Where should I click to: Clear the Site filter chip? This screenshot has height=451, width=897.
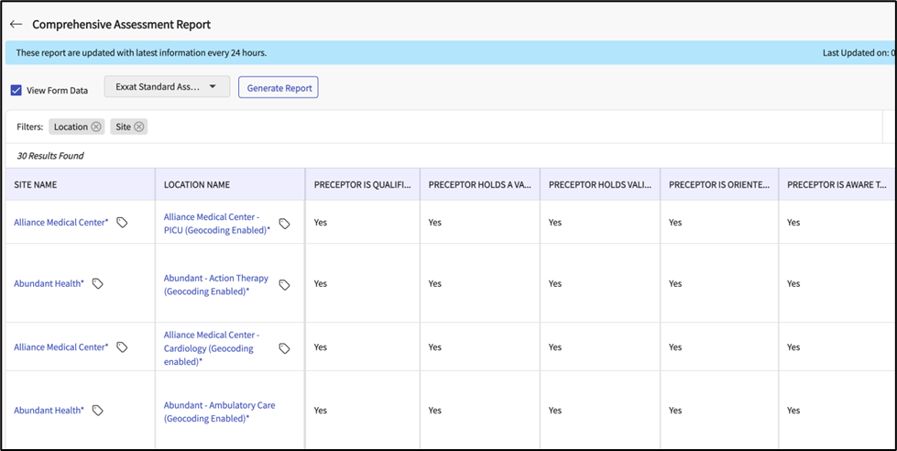point(139,126)
